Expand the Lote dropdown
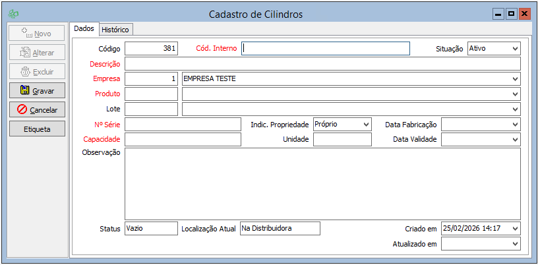Image resolution: width=538 pixels, height=265 pixels. coord(514,109)
